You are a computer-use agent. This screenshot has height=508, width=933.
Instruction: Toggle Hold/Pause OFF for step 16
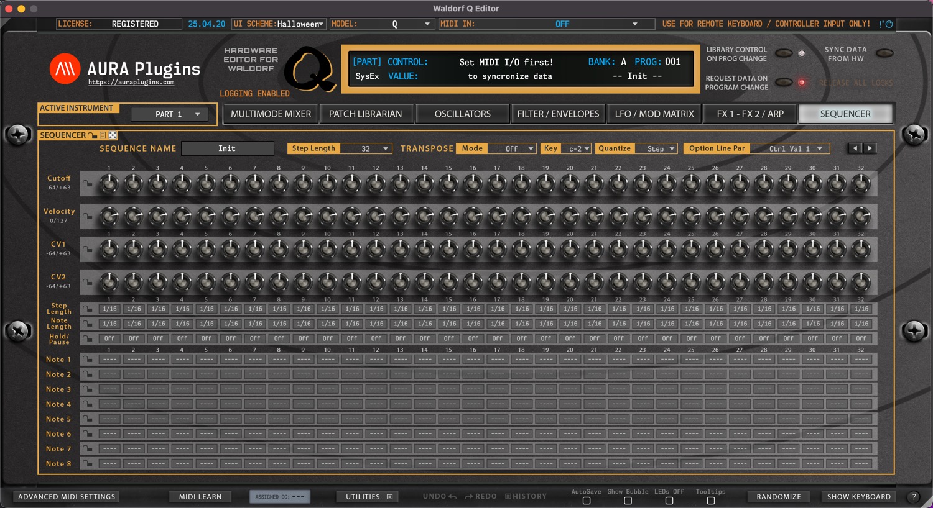click(473, 339)
